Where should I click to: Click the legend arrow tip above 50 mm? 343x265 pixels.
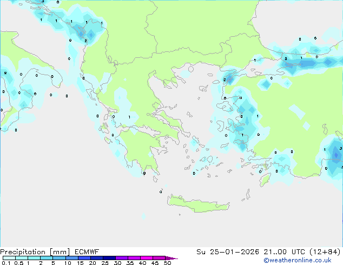[171, 258]
